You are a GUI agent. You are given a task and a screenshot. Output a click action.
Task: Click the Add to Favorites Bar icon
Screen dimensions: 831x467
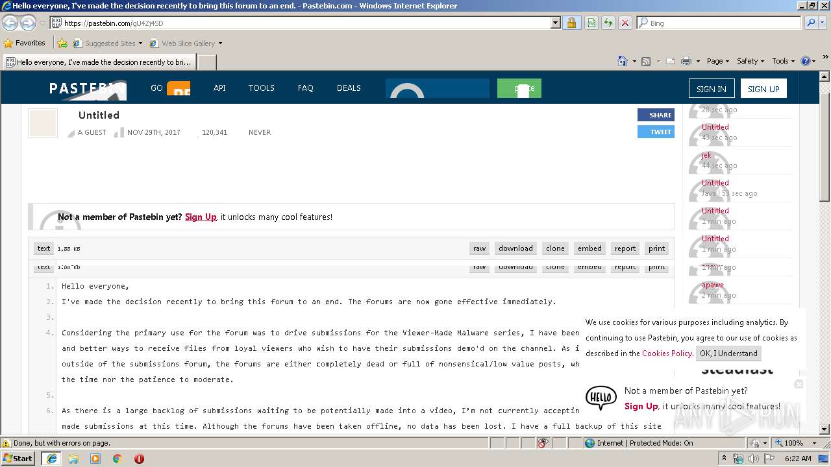[62, 43]
